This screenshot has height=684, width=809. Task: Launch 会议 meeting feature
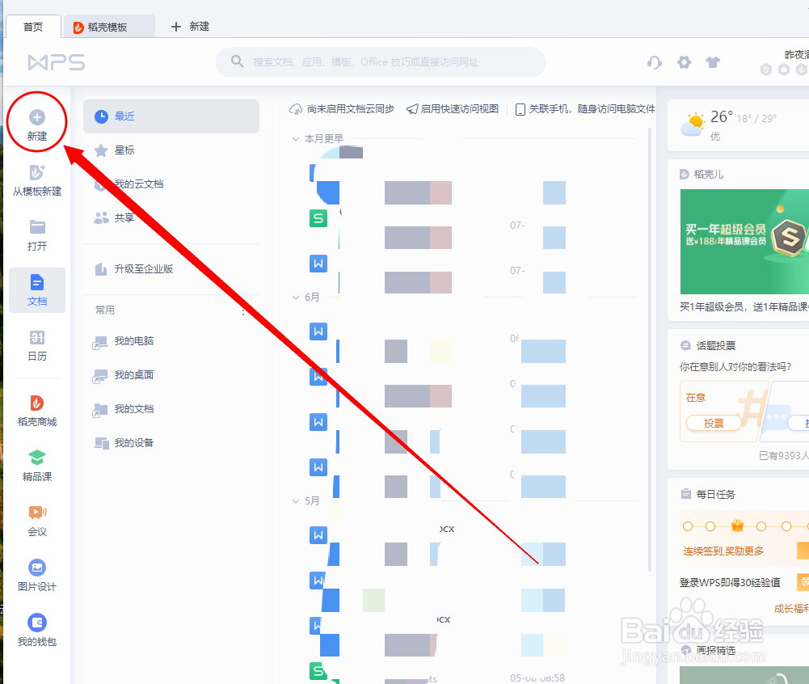tap(36, 521)
